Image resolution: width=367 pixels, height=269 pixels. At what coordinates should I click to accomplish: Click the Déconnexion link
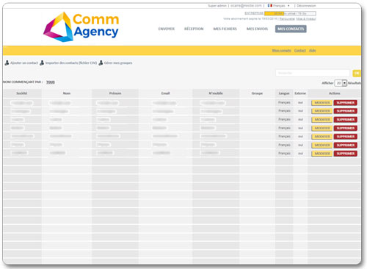click(x=306, y=5)
